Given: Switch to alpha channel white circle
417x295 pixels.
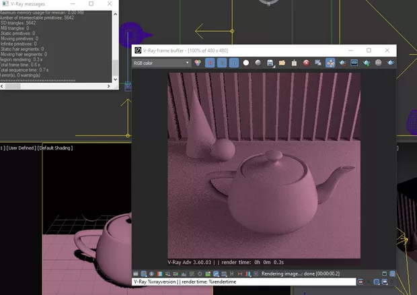Looking at the screenshot, I should [x=246, y=63].
